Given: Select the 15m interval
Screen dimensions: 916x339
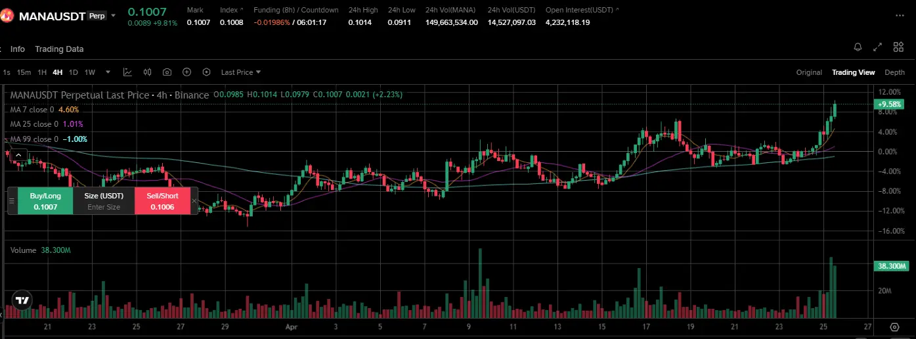Looking at the screenshot, I should [24, 72].
